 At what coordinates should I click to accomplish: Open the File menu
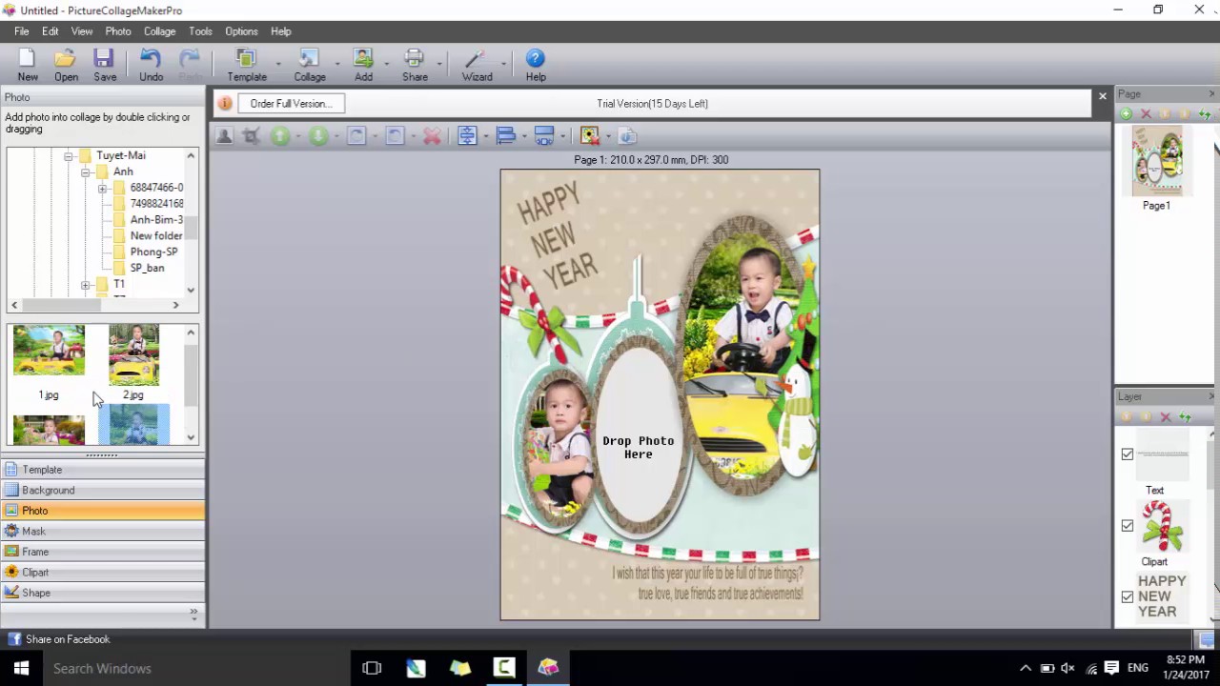point(21,31)
